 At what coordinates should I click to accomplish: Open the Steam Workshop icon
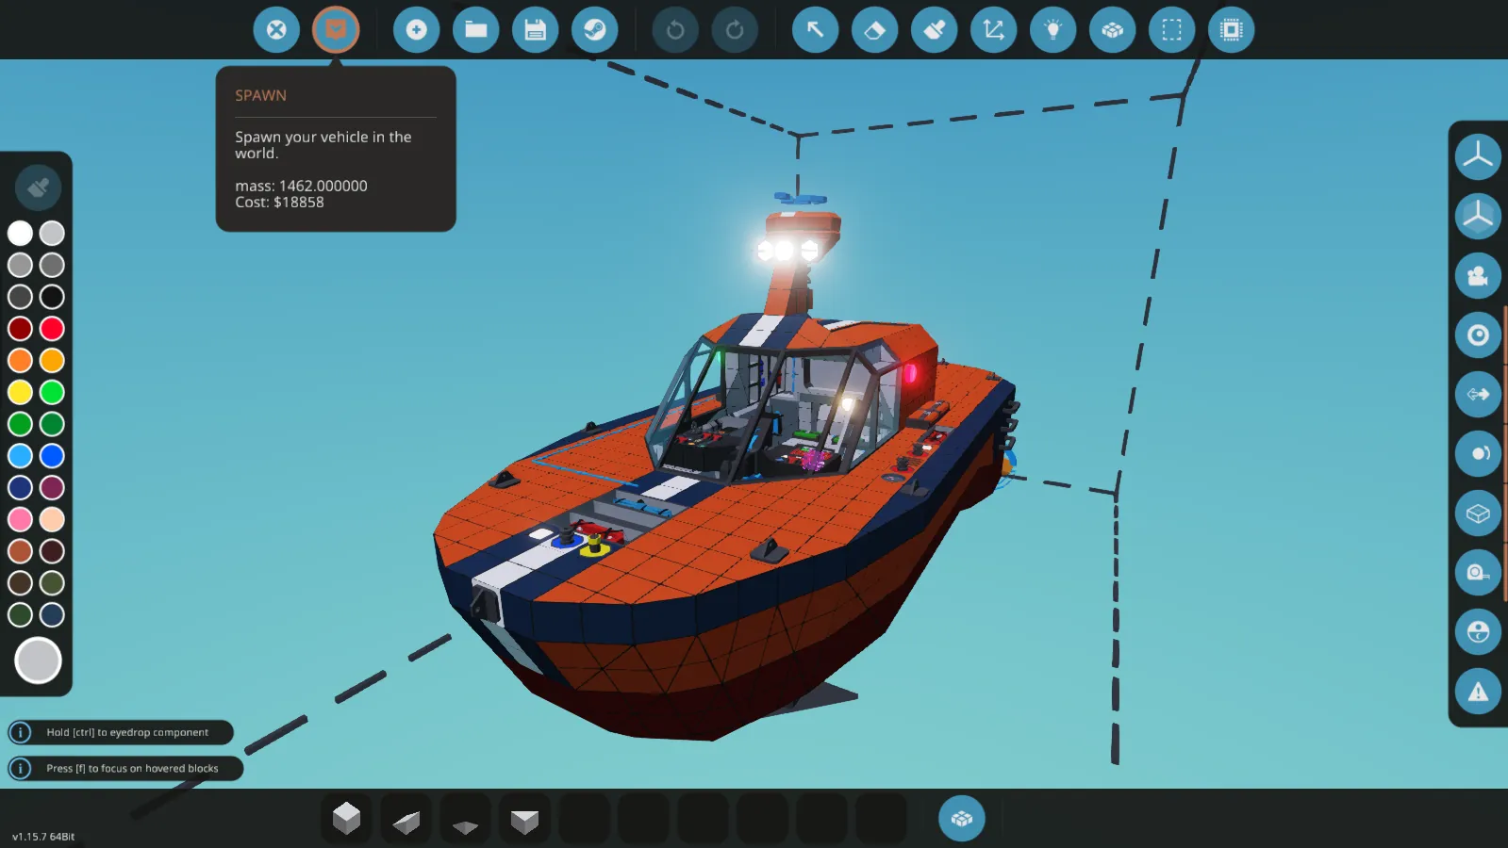coord(595,30)
